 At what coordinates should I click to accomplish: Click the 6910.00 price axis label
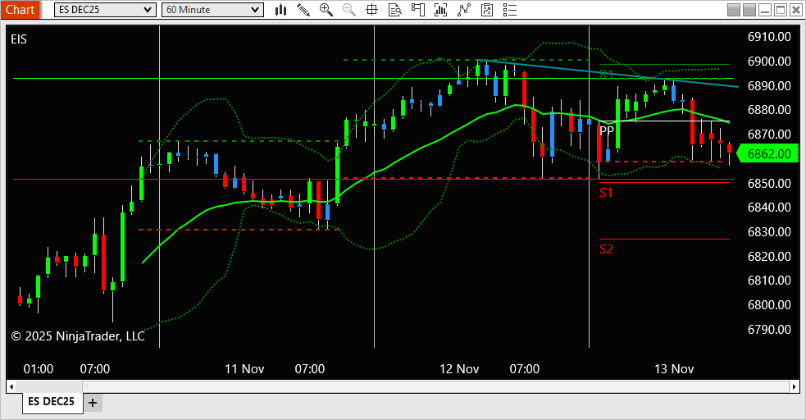[x=769, y=36]
